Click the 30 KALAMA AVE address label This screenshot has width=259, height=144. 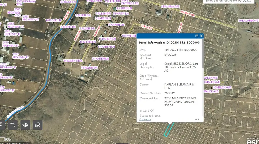(248, 20)
